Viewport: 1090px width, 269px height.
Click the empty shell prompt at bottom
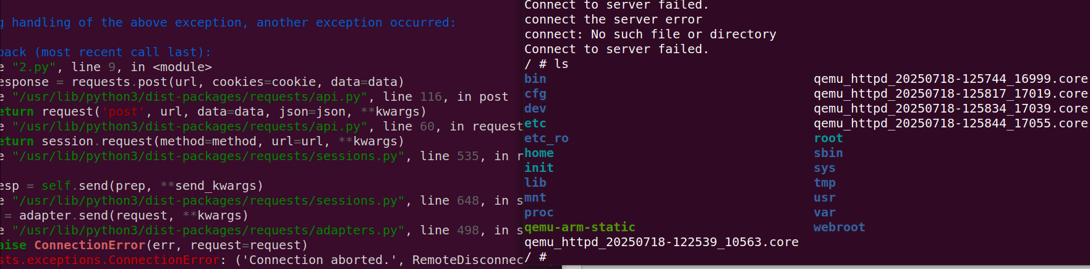(535, 257)
